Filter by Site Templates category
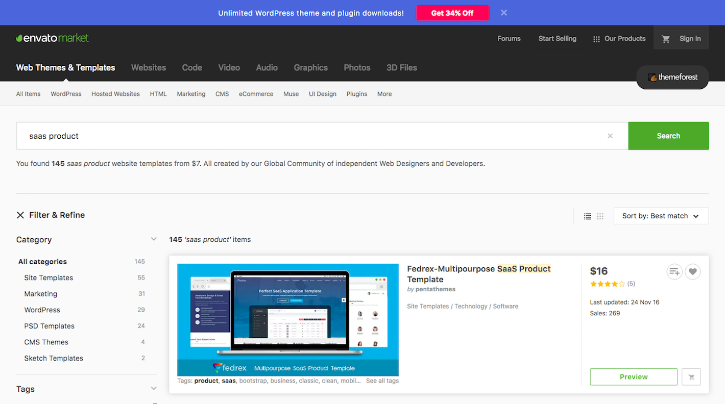 (x=49, y=277)
